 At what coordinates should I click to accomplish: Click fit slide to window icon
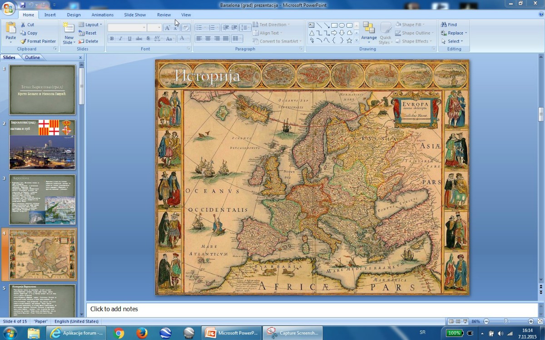(539, 321)
